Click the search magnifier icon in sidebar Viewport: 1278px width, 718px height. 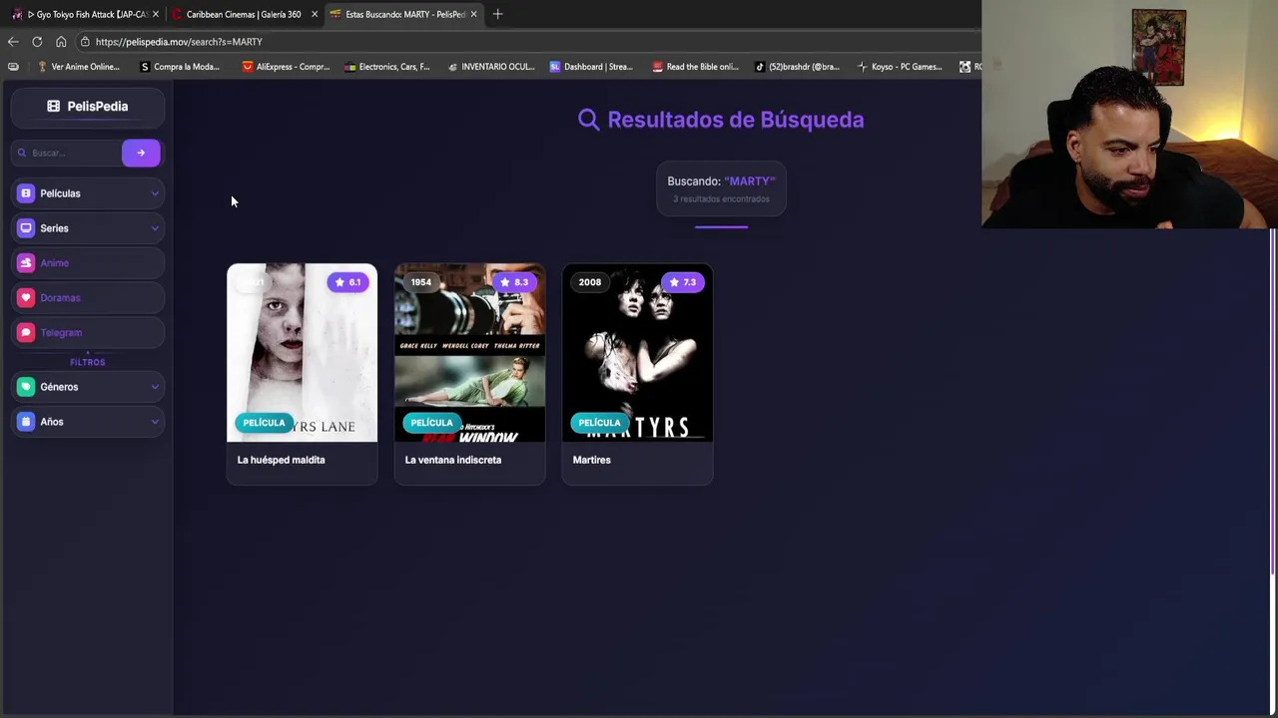22,153
